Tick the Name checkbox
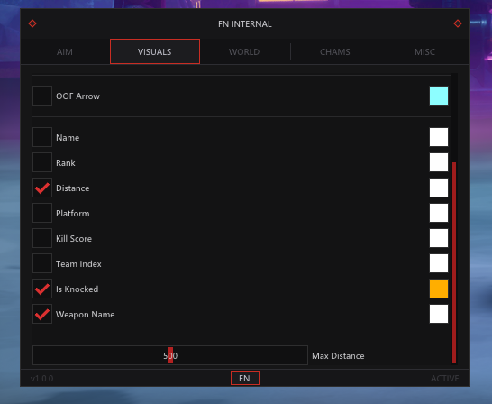The image size is (492, 404). tap(42, 137)
